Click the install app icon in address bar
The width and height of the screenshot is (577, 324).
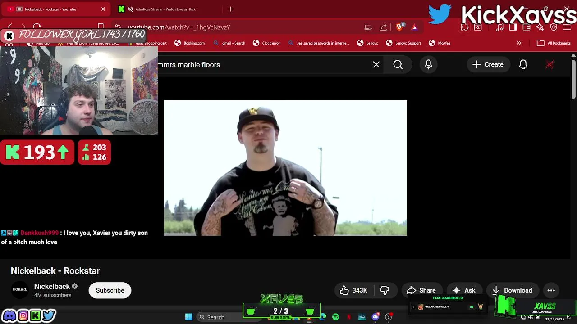click(368, 27)
